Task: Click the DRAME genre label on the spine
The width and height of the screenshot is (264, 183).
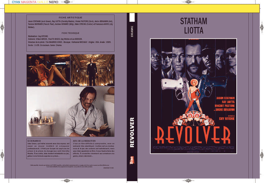Action: pos(132,31)
